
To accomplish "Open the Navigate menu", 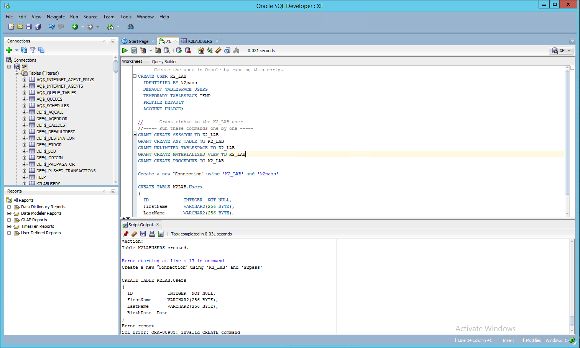I will pos(56,17).
